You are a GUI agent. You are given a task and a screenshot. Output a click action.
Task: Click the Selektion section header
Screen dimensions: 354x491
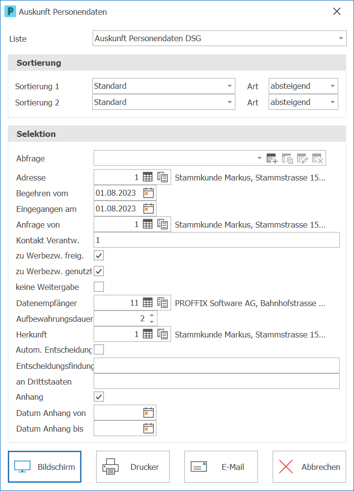point(177,134)
